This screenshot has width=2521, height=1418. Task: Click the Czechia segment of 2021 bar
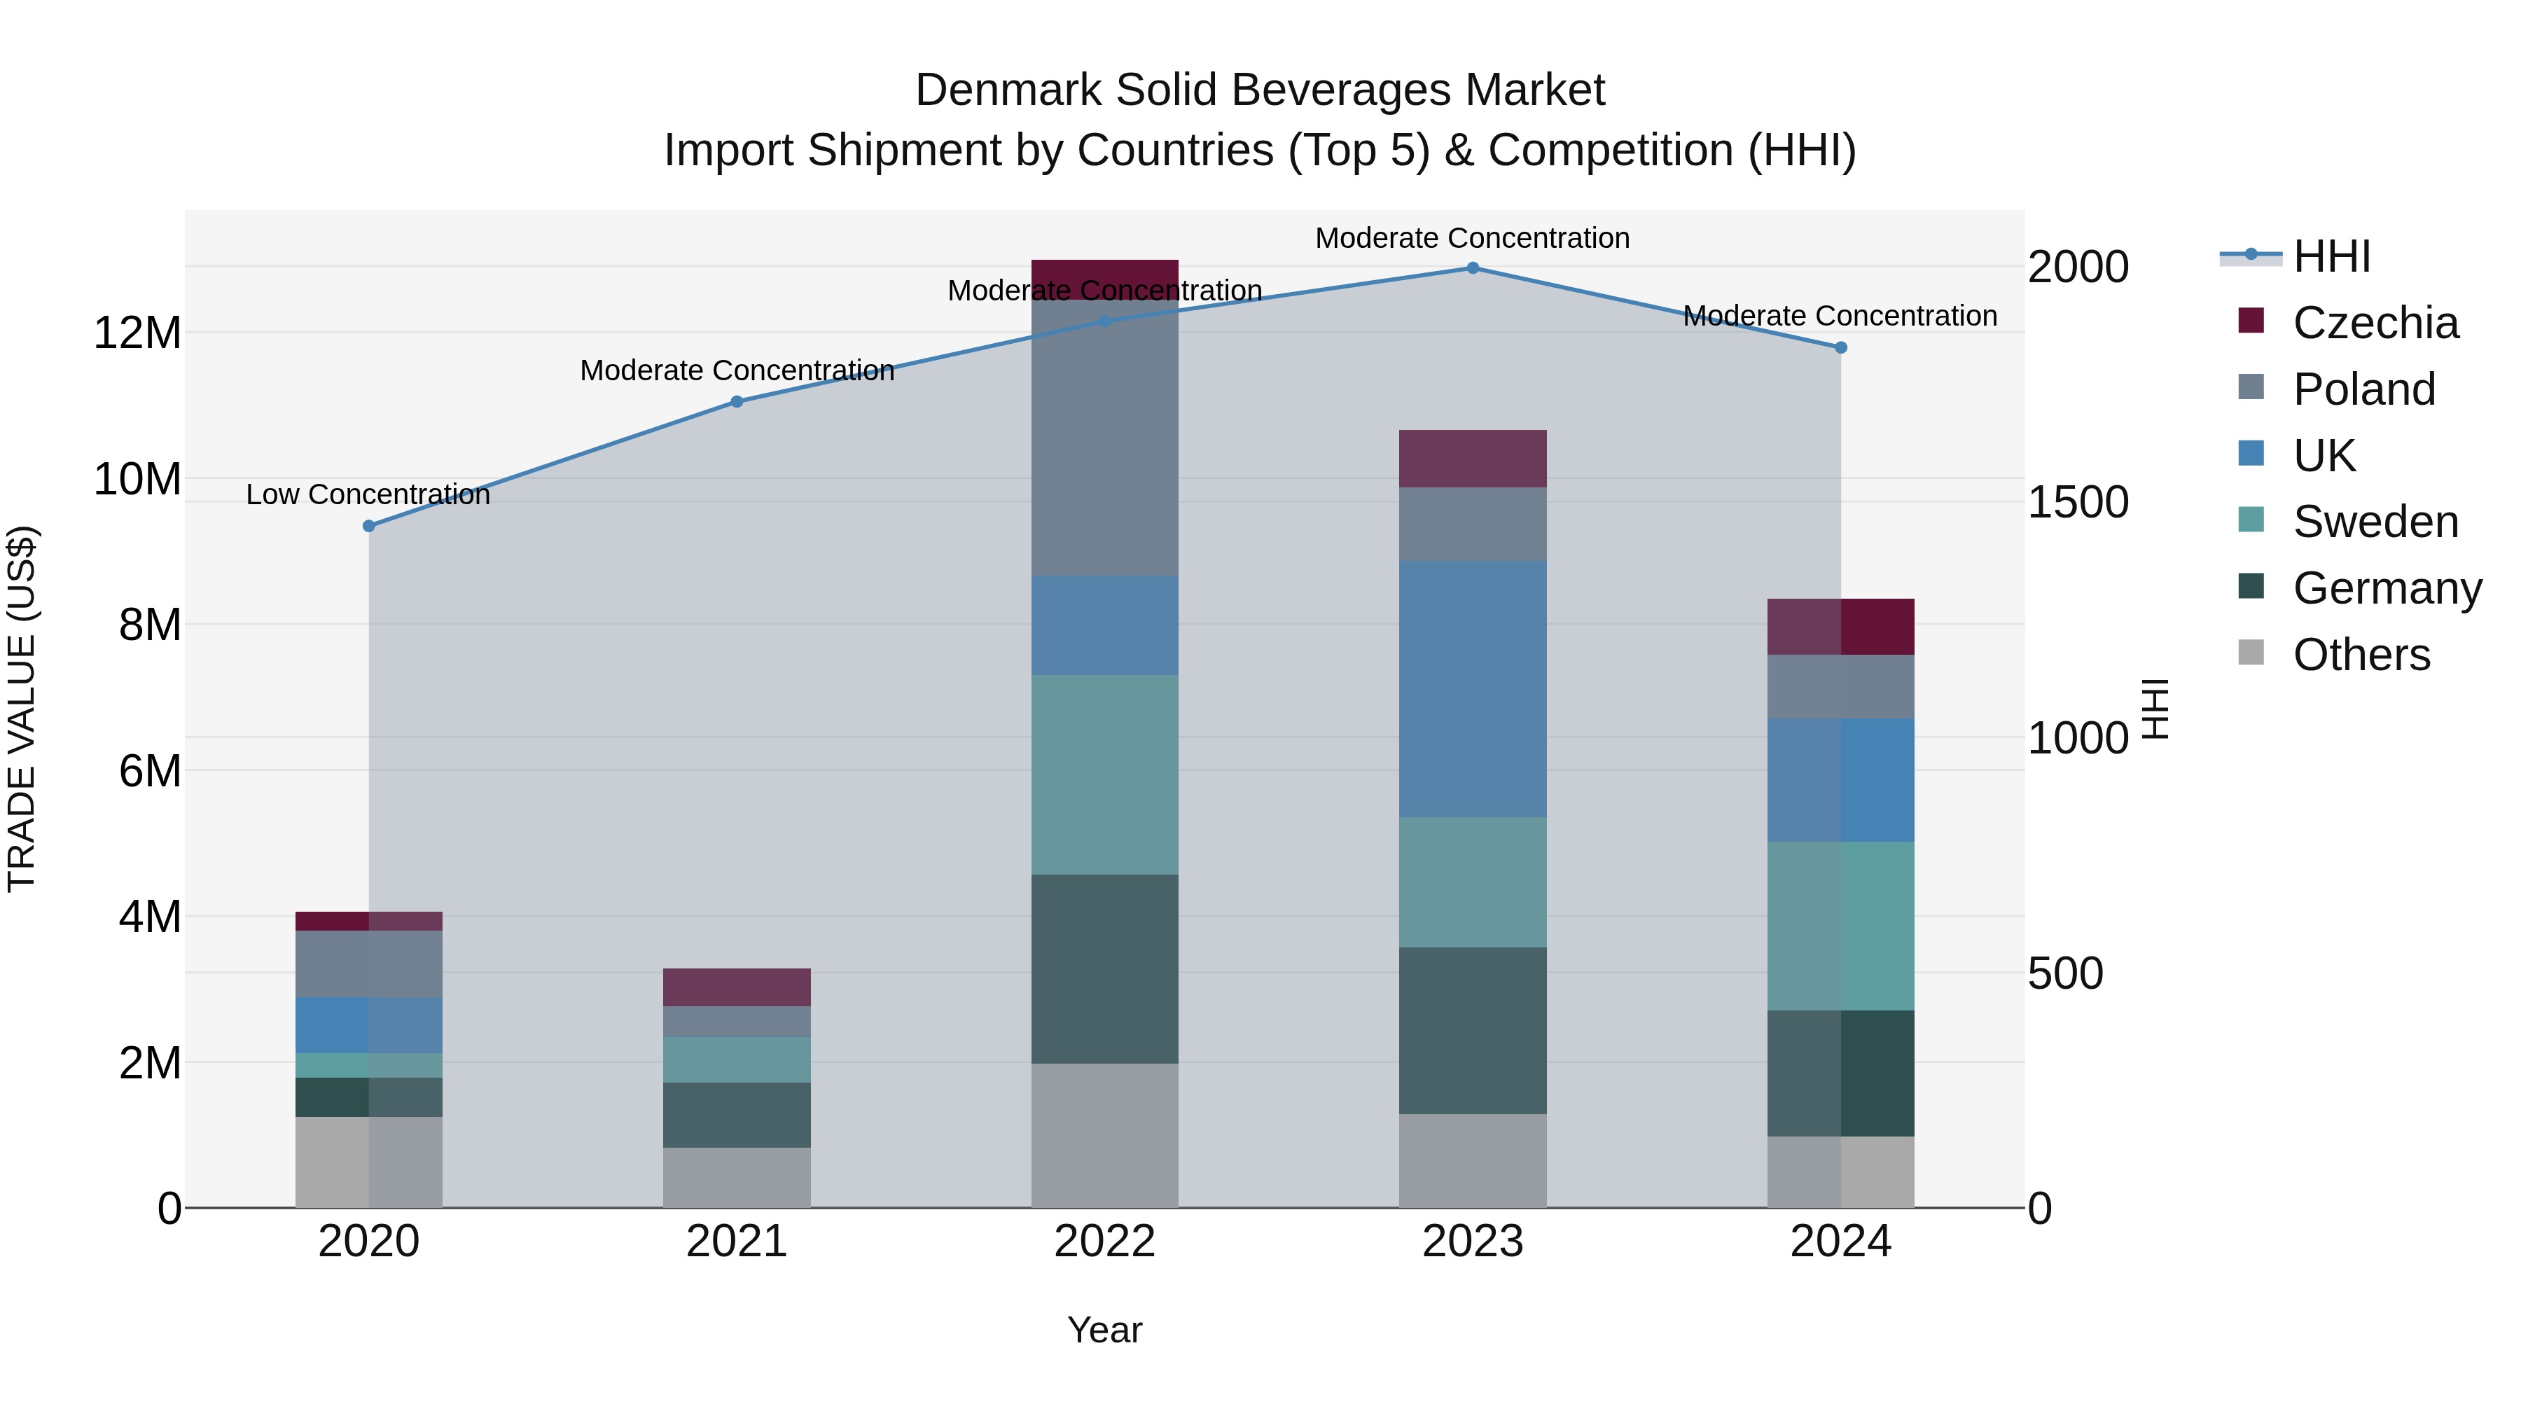click(737, 987)
